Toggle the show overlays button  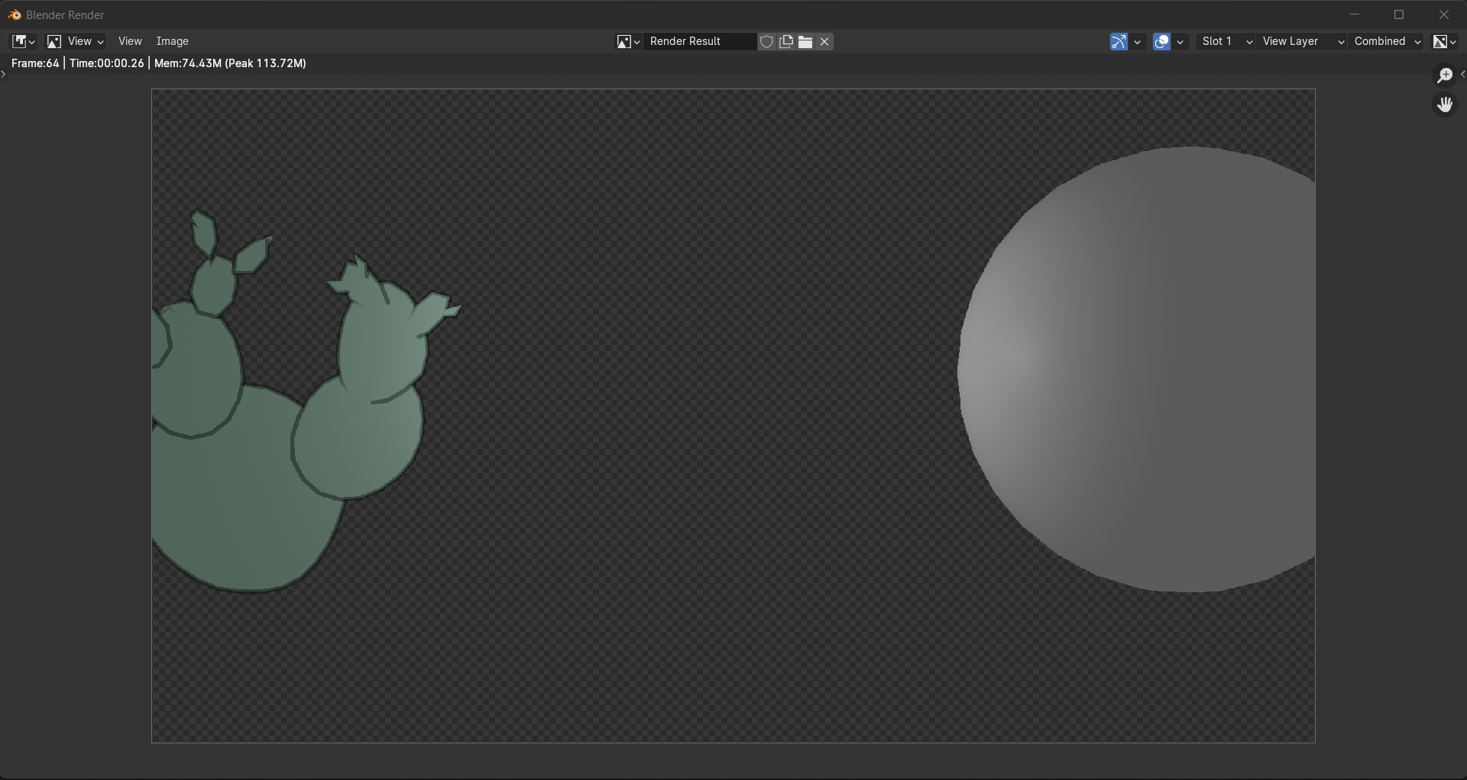point(1161,41)
